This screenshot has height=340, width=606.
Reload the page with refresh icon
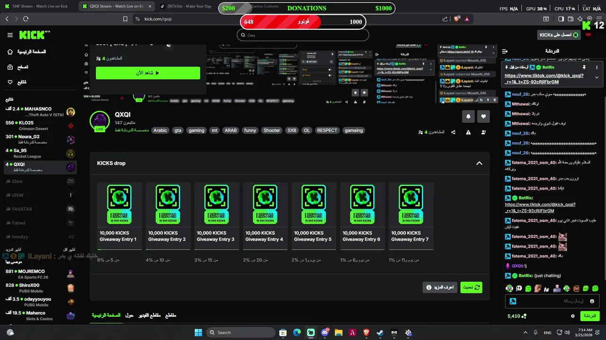[26, 19]
